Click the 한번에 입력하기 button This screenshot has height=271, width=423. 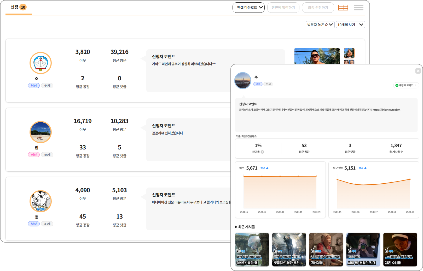tap(283, 8)
